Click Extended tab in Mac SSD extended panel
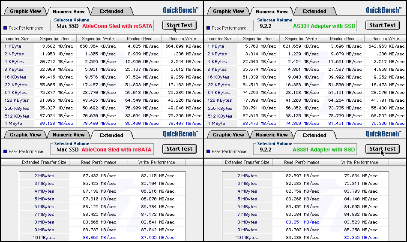 coord(112,135)
